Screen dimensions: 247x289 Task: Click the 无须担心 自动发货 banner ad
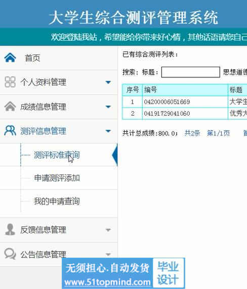click(107, 273)
